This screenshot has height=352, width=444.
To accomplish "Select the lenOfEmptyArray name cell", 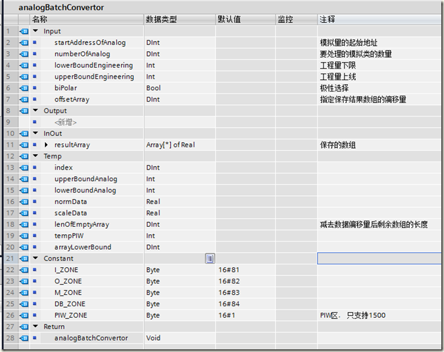I will (x=81, y=224).
